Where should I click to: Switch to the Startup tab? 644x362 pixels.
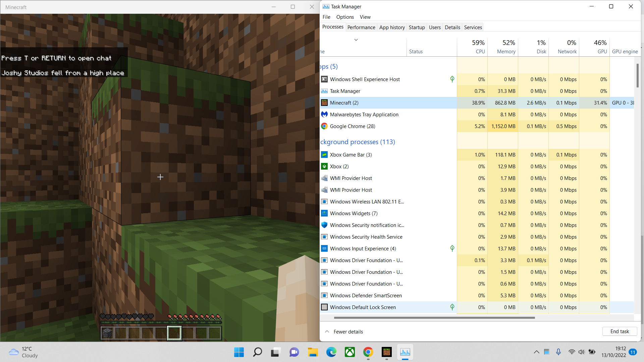point(417,27)
